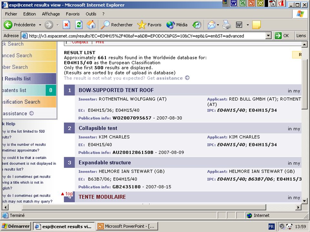Screen dimensions: 310x232
Task: Open the Forward button history dropdown
Action: (x=57, y=25)
